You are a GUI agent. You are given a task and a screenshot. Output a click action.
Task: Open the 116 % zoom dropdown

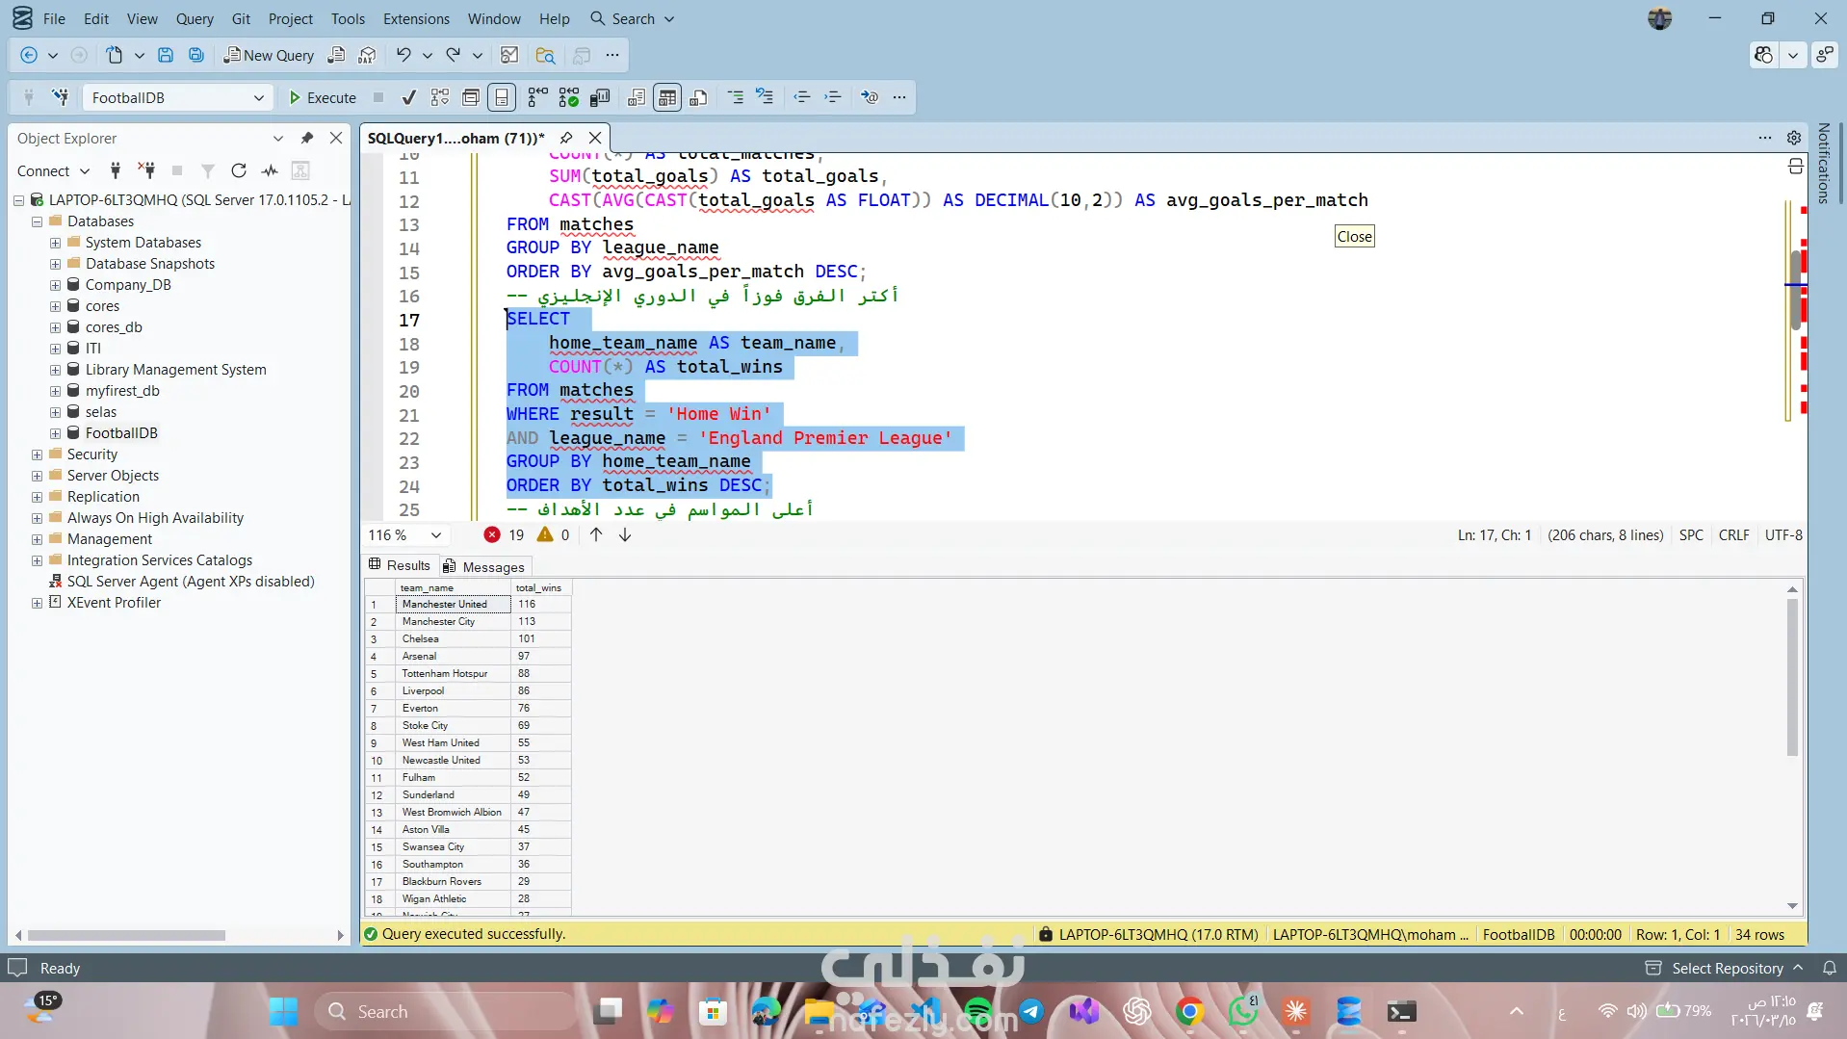(435, 535)
